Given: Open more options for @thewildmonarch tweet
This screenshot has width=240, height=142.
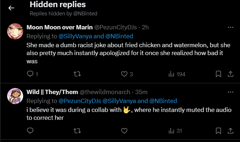Looking at the screenshot, I should (230, 92).
